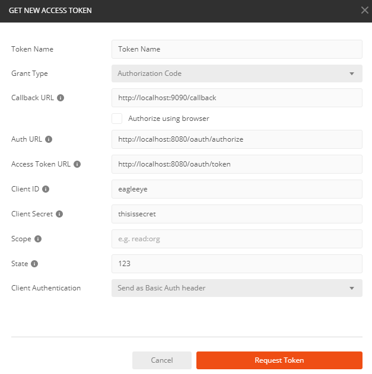The width and height of the screenshot is (372, 374).
Task: Click info icon next to Callback URL
Action: coord(61,98)
